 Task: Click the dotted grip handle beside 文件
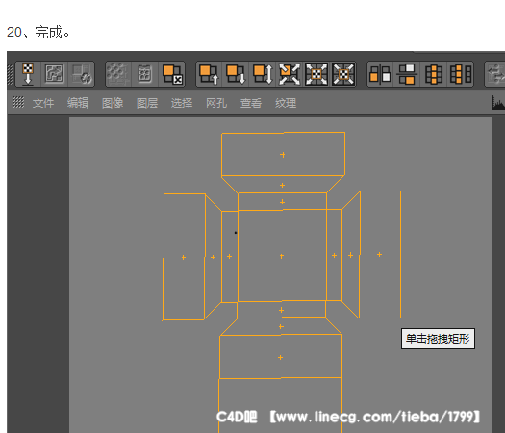(x=18, y=102)
